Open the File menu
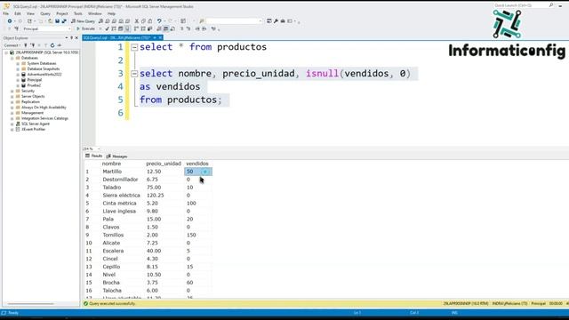 click(x=6, y=13)
